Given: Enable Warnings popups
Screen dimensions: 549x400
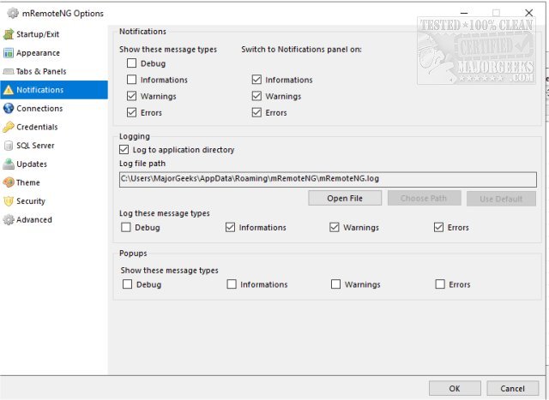Looking at the screenshot, I should click(x=335, y=284).
